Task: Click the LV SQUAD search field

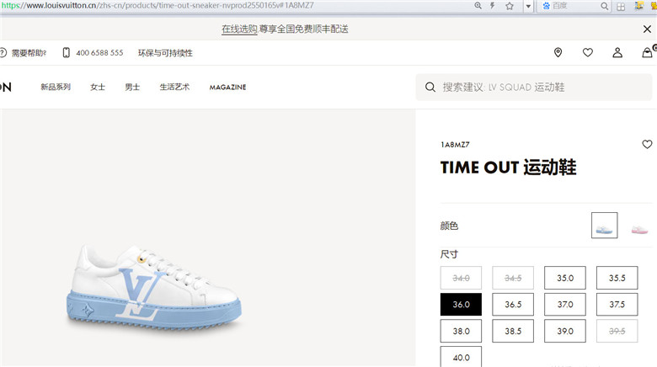Action: coord(533,88)
